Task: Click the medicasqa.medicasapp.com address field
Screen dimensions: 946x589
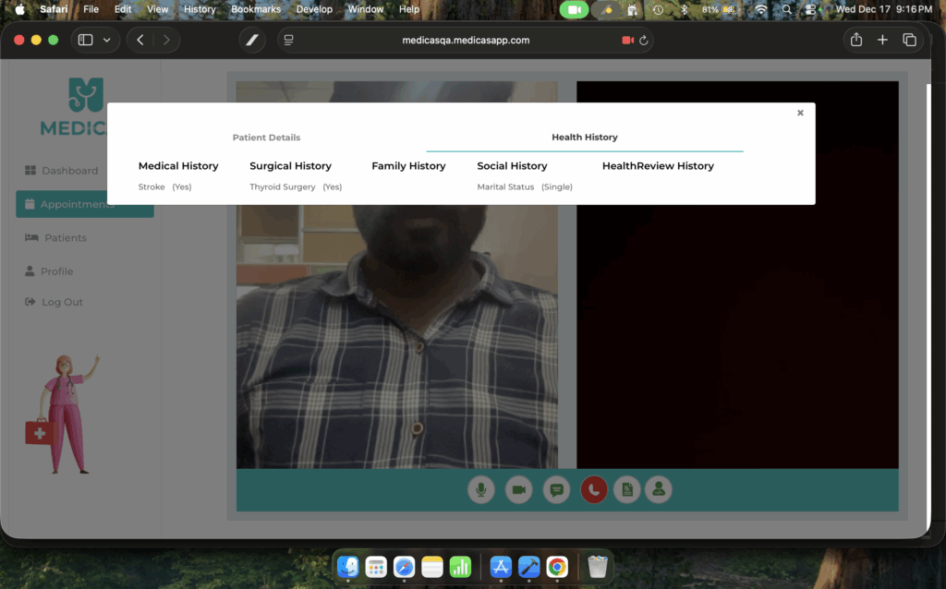Action: (466, 40)
